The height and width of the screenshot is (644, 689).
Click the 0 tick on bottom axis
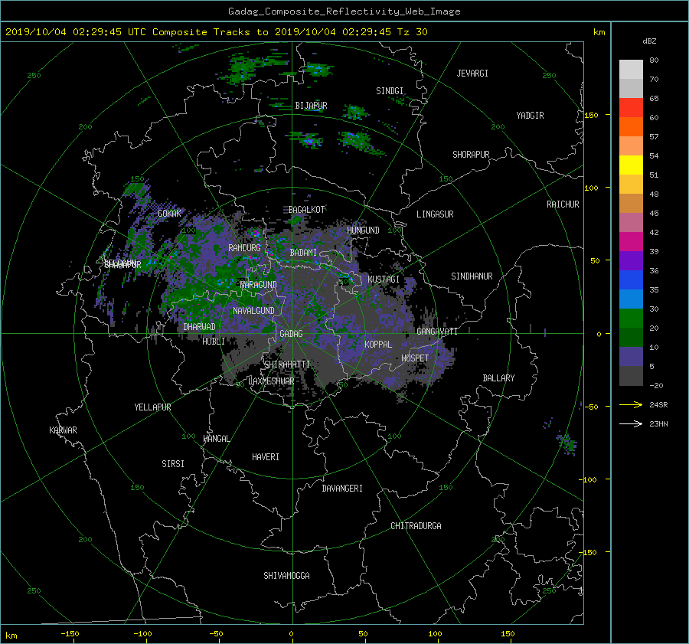coord(291,634)
